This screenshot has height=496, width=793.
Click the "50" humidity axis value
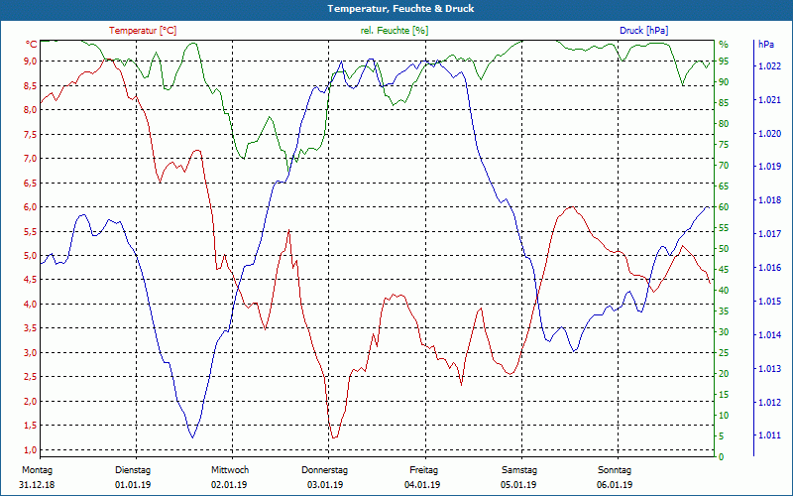click(724, 249)
